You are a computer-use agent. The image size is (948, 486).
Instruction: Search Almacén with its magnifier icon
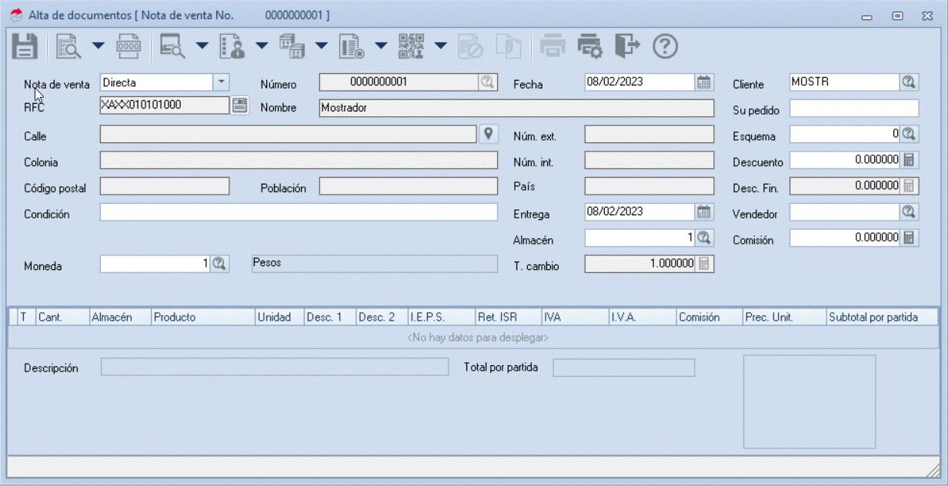(704, 238)
